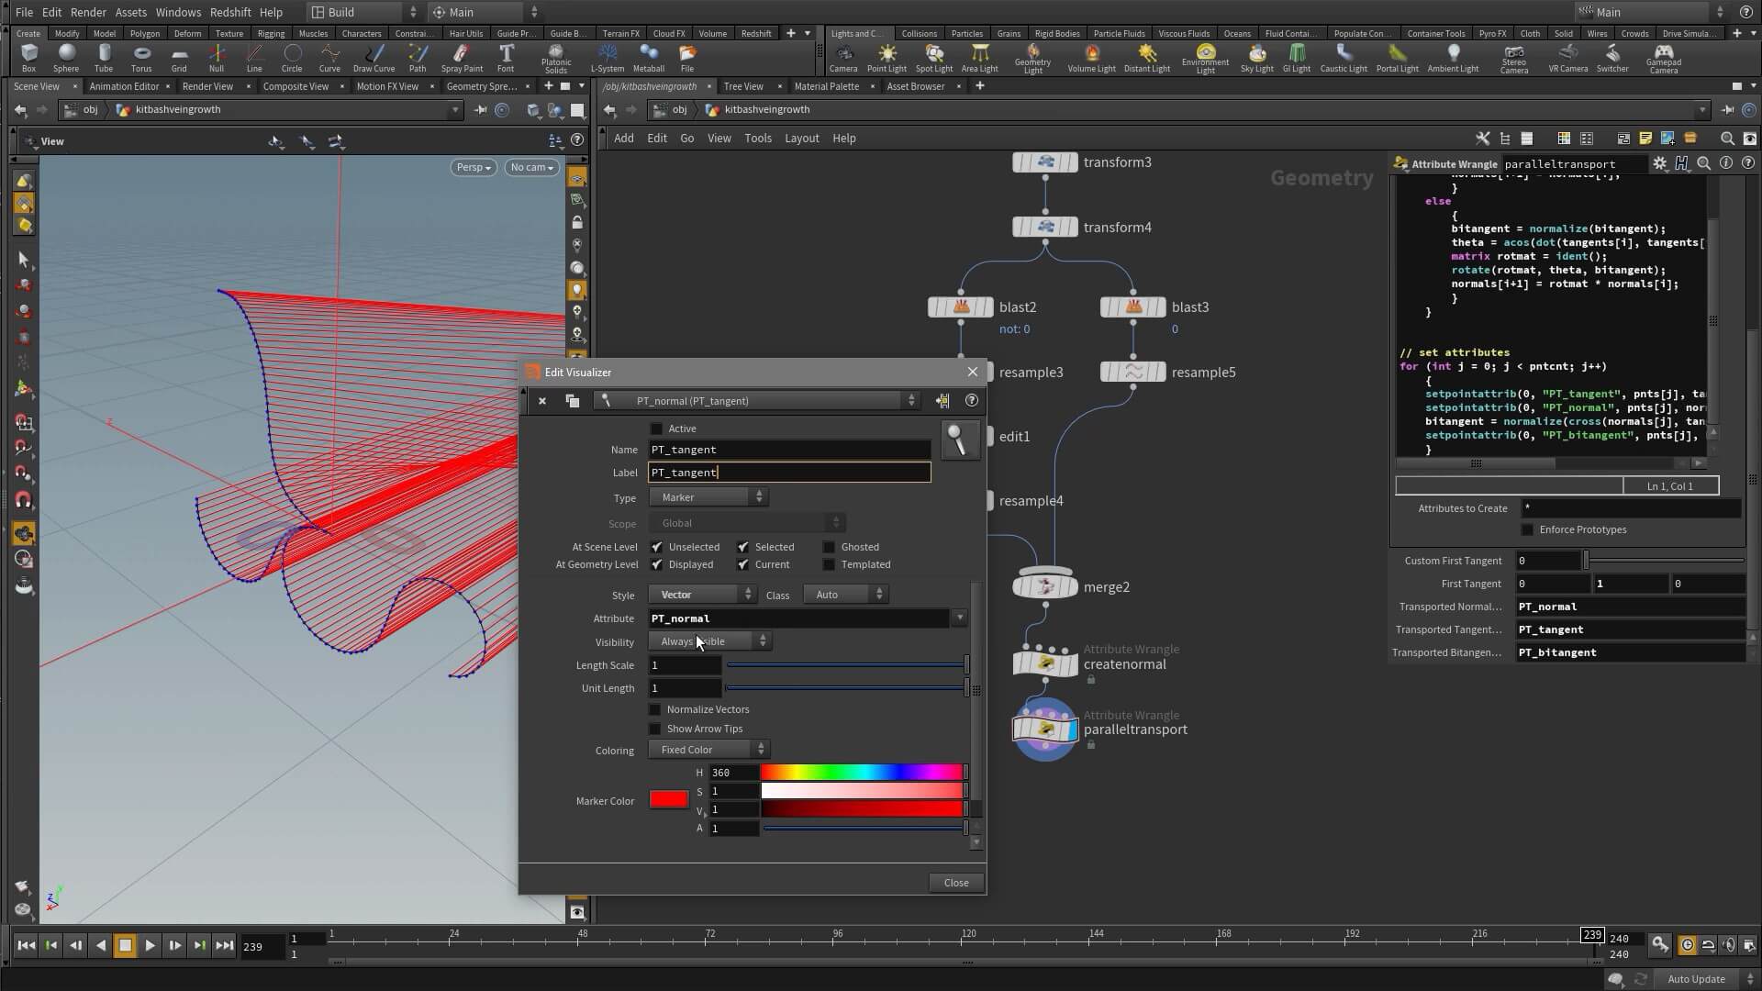Open the Persp viewport camera dropdown
The image size is (1762, 991).
pyautogui.click(x=474, y=167)
